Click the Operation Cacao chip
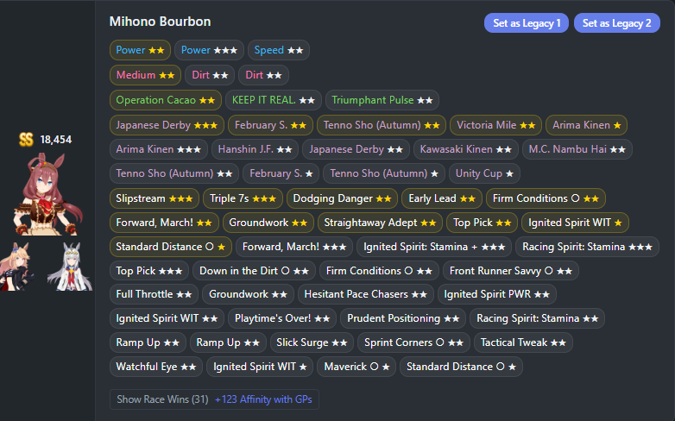 point(166,100)
